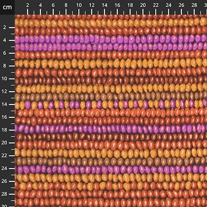Pick the purple bead stripe at 18 cm height
Viewport: 207px width, 207px height.
tap(103, 128)
